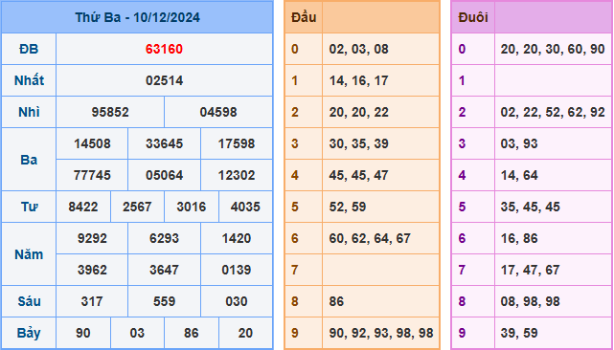Click the Sáu prize number 559
This screenshot has width=614, height=350.
pyautogui.click(x=164, y=301)
